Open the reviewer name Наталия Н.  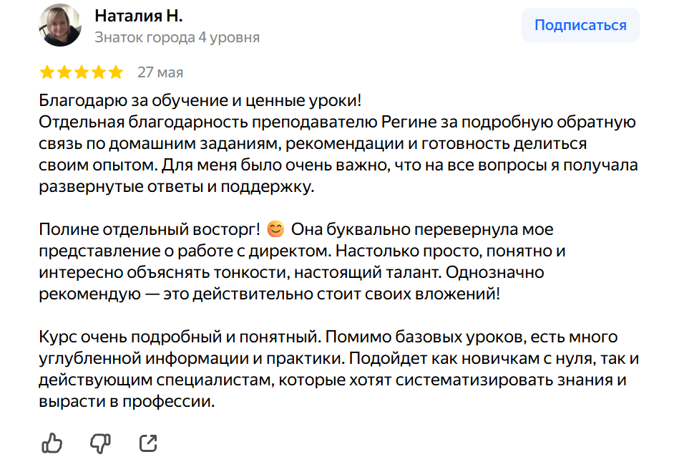coord(138,16)
